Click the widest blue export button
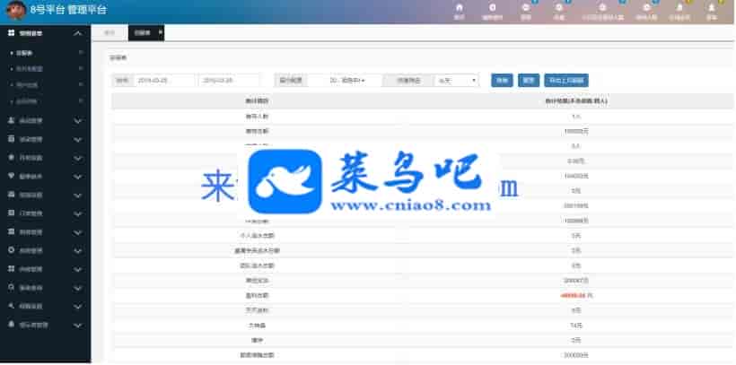Screen dimensions: 736x365 coord(566,81)
